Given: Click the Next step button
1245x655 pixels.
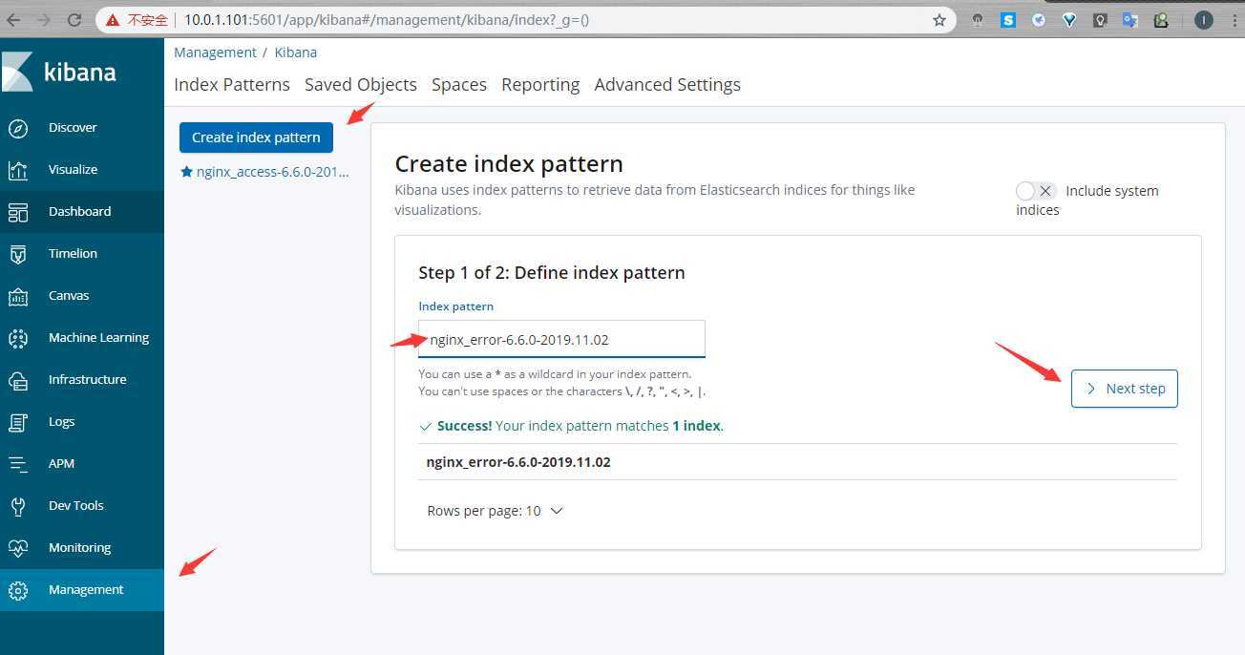Looking at the screenshot, I should (1125, 389).
